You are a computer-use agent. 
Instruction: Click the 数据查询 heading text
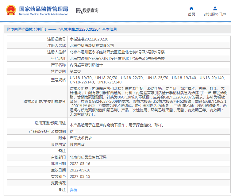[90, 10]
